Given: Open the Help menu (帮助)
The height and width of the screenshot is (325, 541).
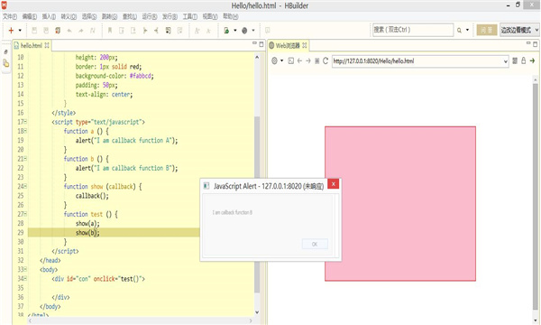Looking at the screenshot, I should pos(230,16).
